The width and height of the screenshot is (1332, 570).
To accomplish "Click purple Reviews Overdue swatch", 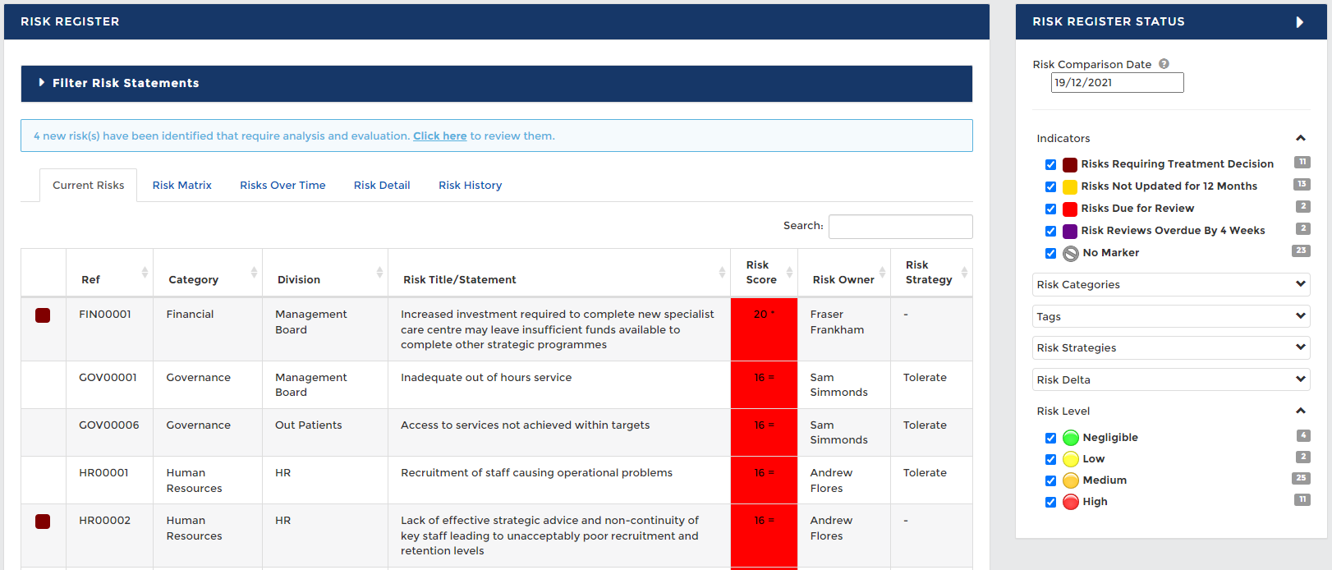I will [x=1070, y=232].
